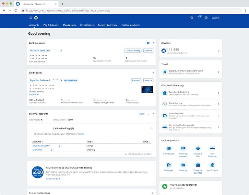Click Minimum payment due label
The width and height of the screenshot is (249, 195).
coord(72,103)
